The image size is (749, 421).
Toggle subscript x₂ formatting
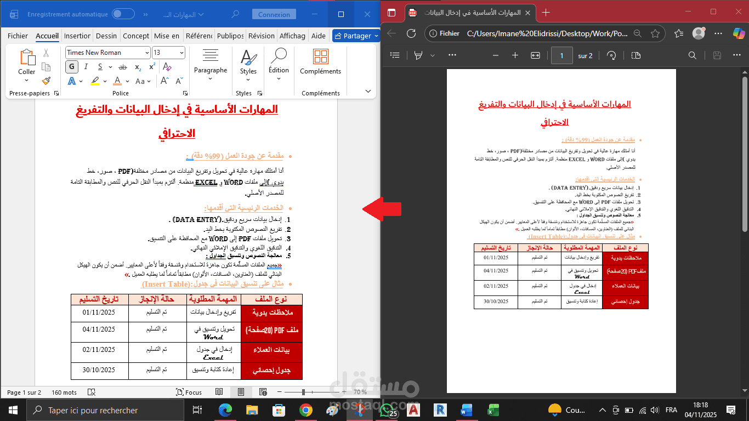pyautogui.click(x=138, y=67)
